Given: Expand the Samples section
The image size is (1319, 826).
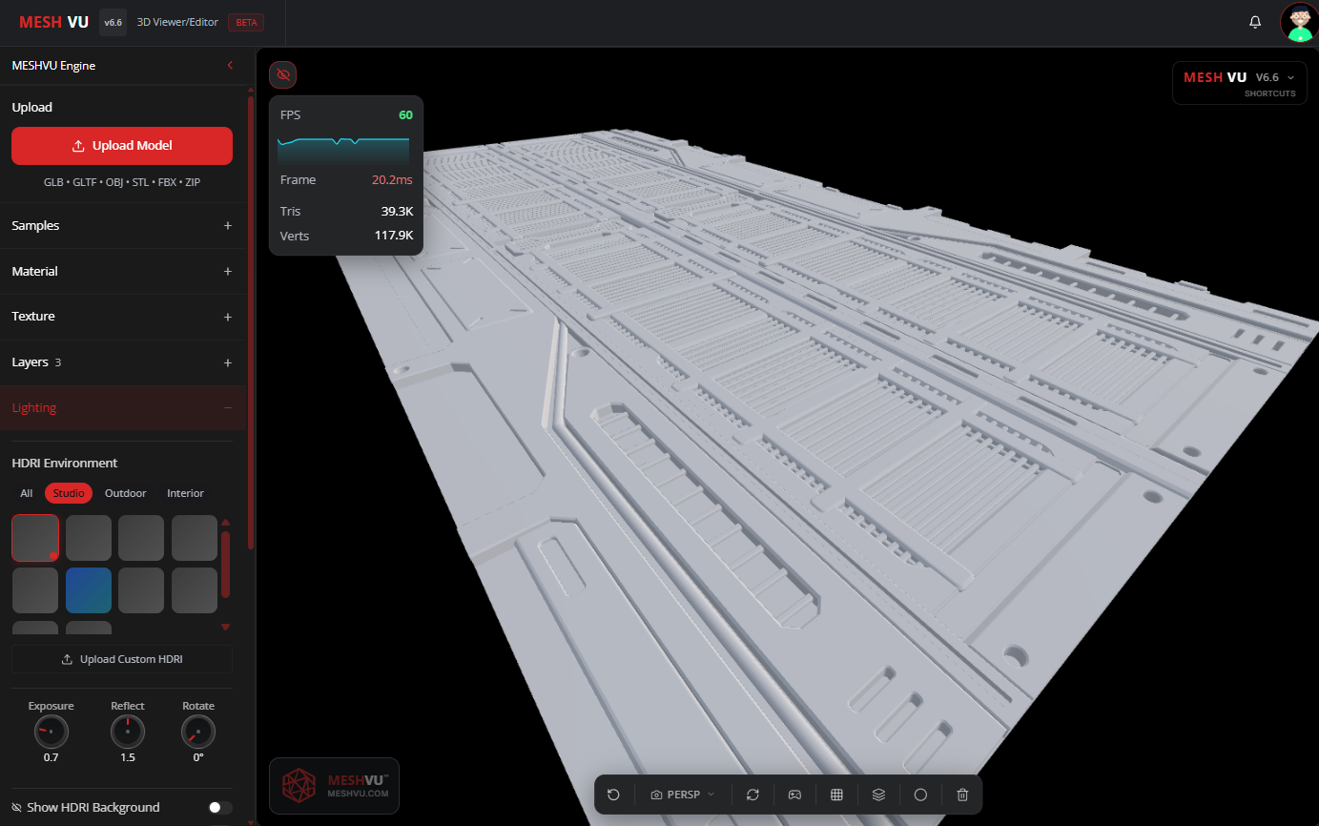Looking at the screenshot, I should [122, 225].
